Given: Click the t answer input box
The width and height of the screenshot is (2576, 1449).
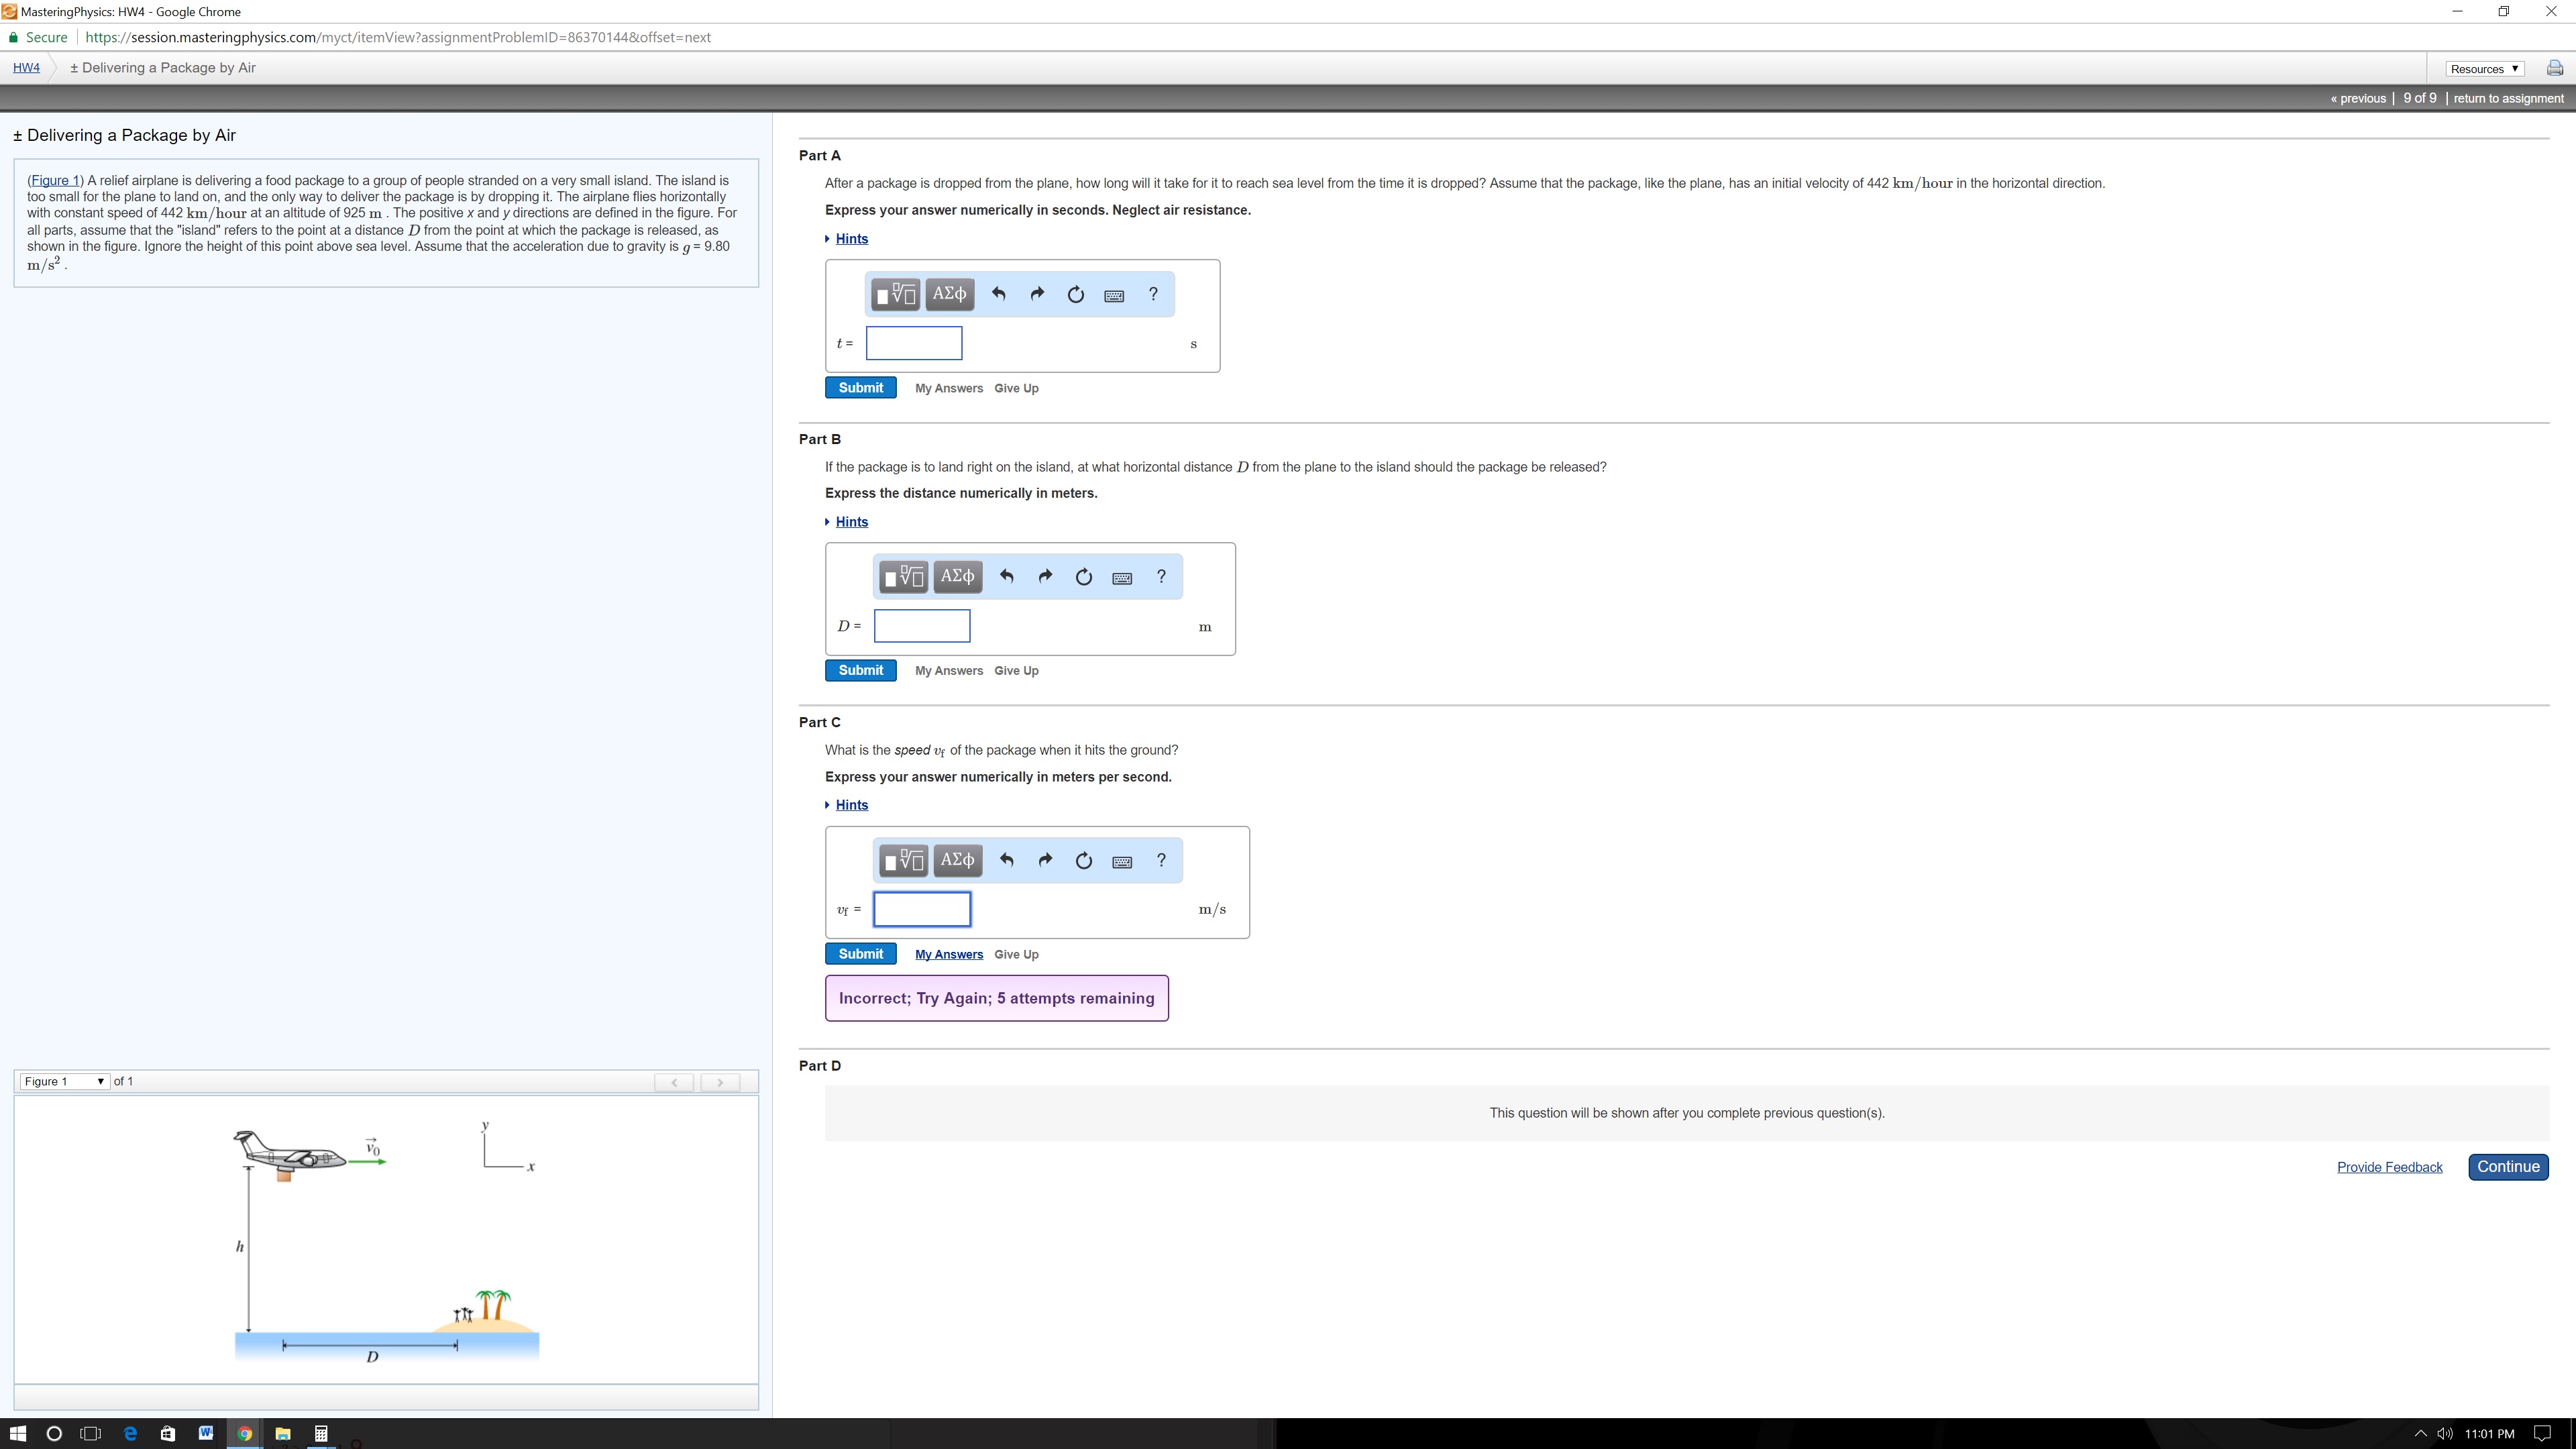Looking at the screenshot, I should tap(914, 343).
